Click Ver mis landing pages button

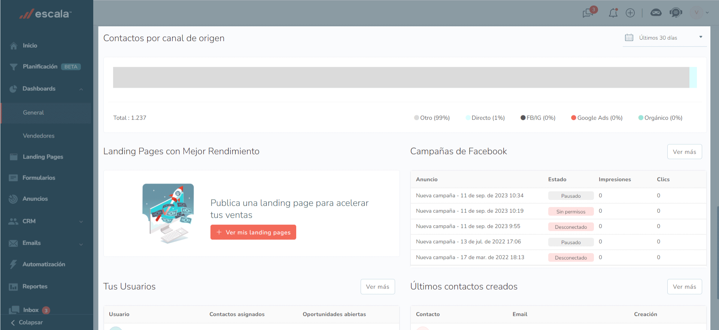253,232
